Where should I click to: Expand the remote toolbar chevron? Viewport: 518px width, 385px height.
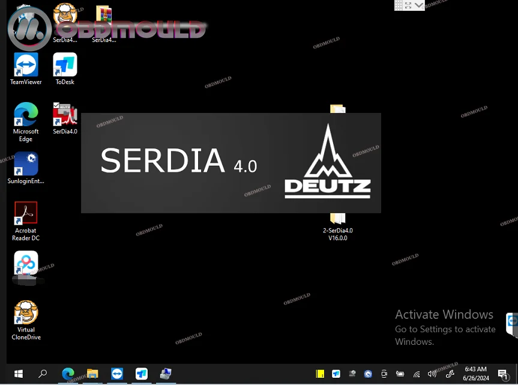click(418, 5)
